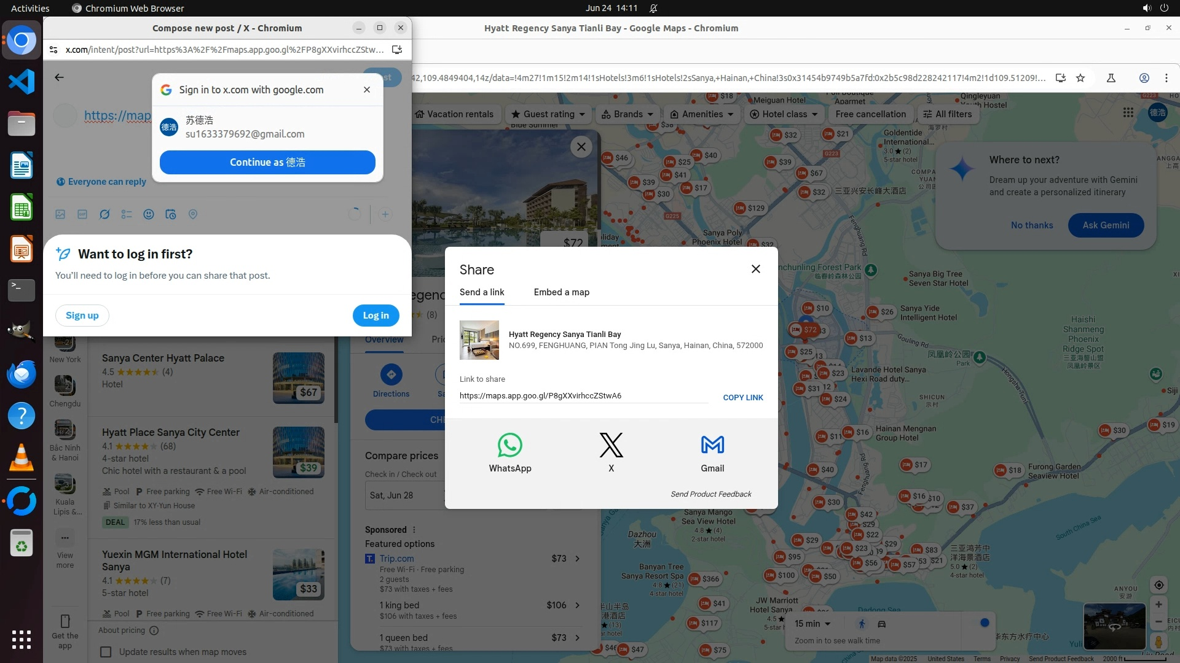
Task: Click the emoji icon in compose toolbar
Action: tap(148, 214)
